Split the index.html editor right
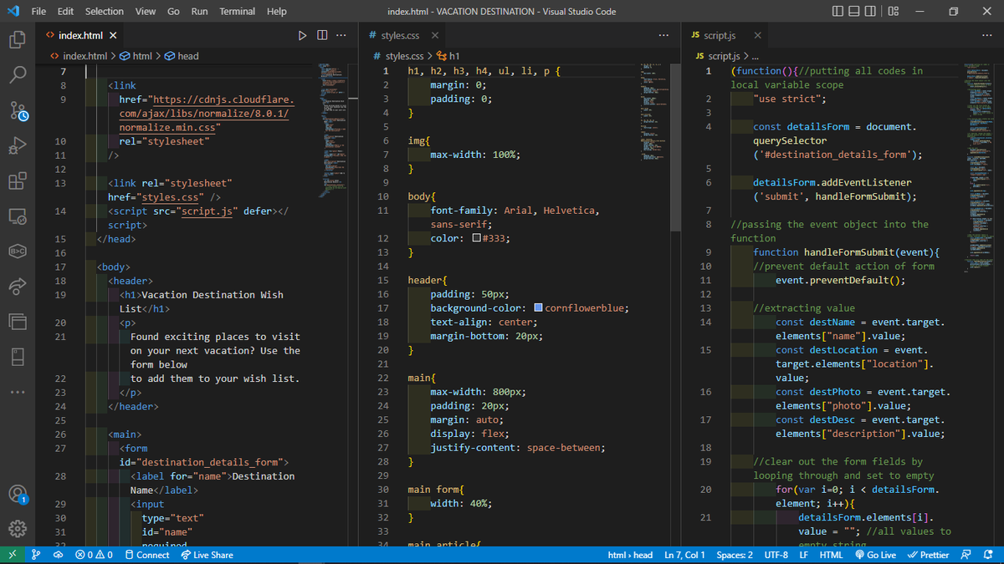1004x564 pixels. click(322, 35)
